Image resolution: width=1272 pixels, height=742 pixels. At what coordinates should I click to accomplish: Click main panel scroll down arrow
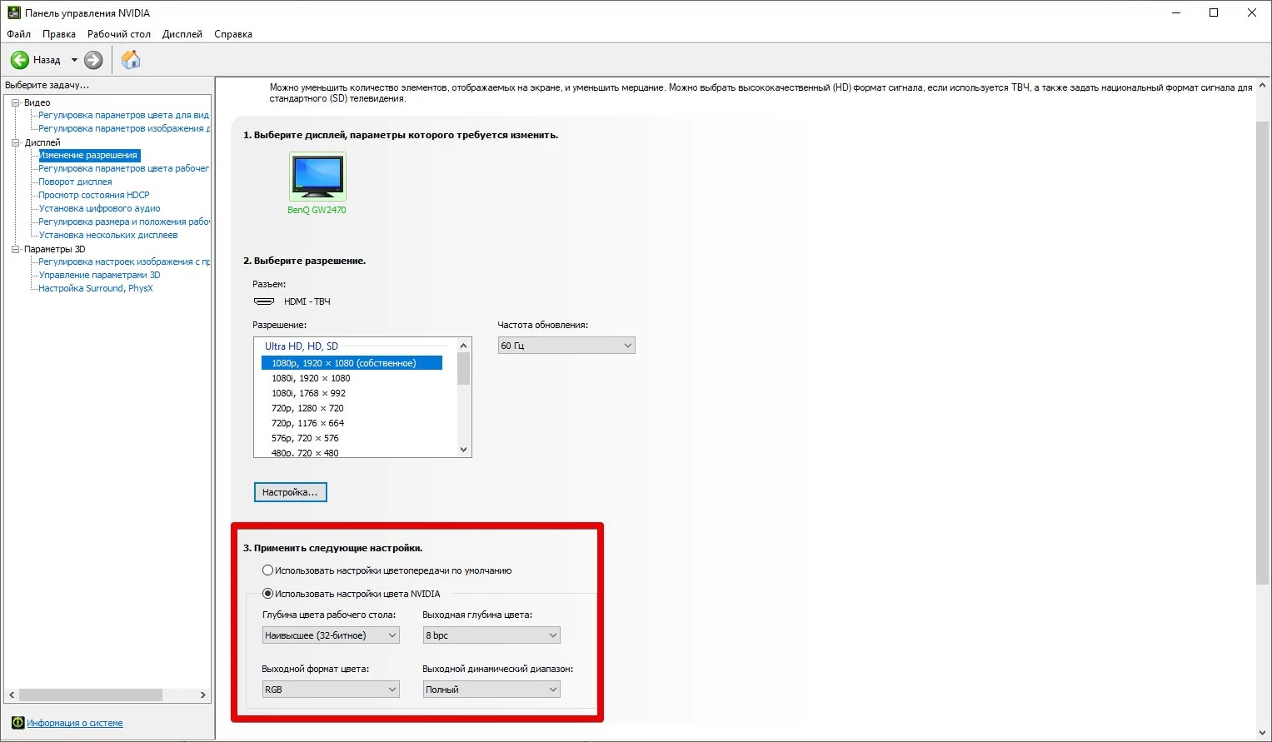click(1263, 733)
